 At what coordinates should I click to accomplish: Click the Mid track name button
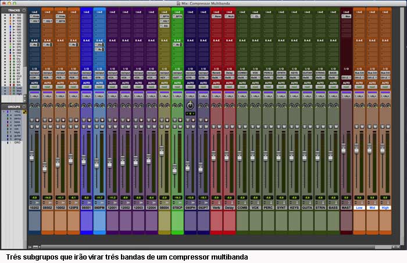(x=372, y=207)
